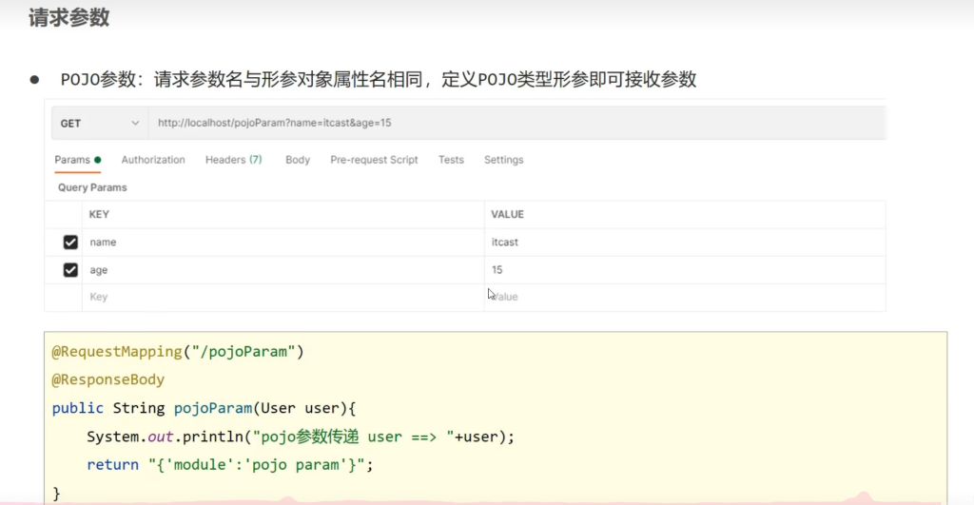Open the Authorization tab
Screen dimensions: 974x505
[x=153, y=160]
